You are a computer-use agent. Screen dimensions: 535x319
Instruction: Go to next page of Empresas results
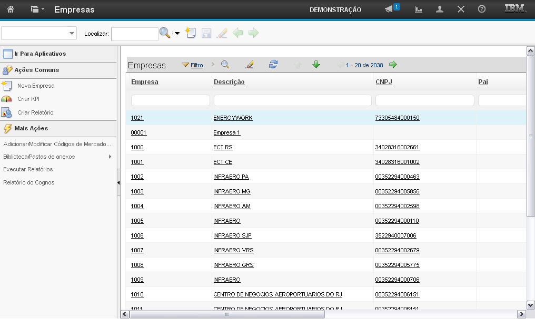[393, 65]
